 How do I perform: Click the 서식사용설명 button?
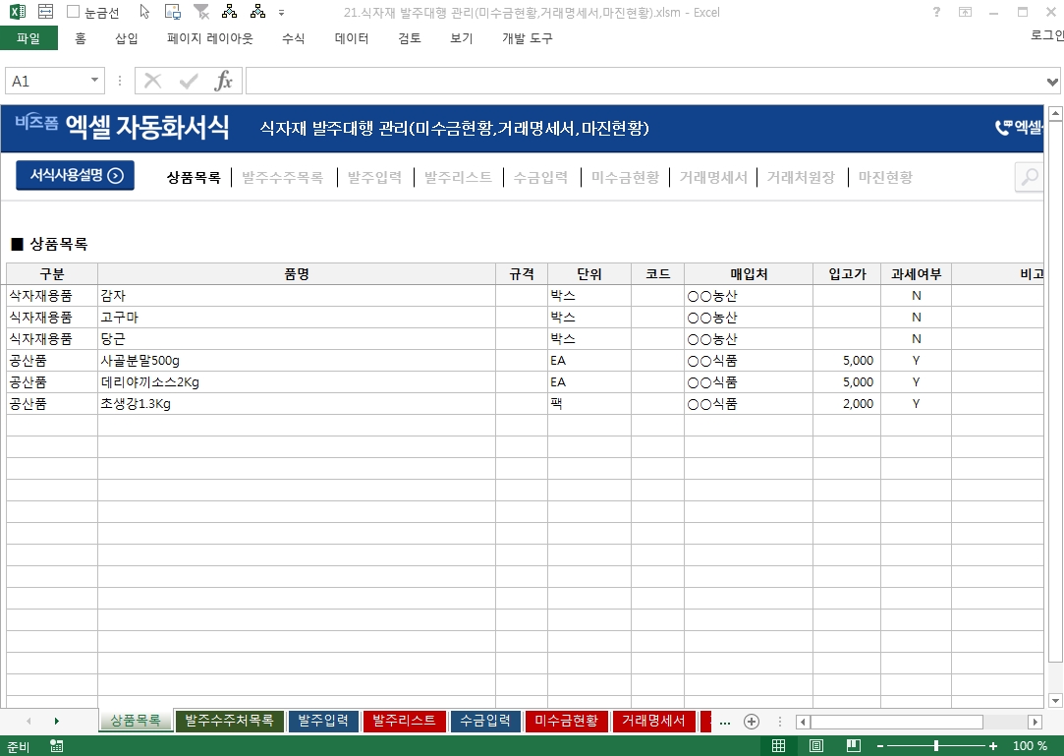pos(75,176)
